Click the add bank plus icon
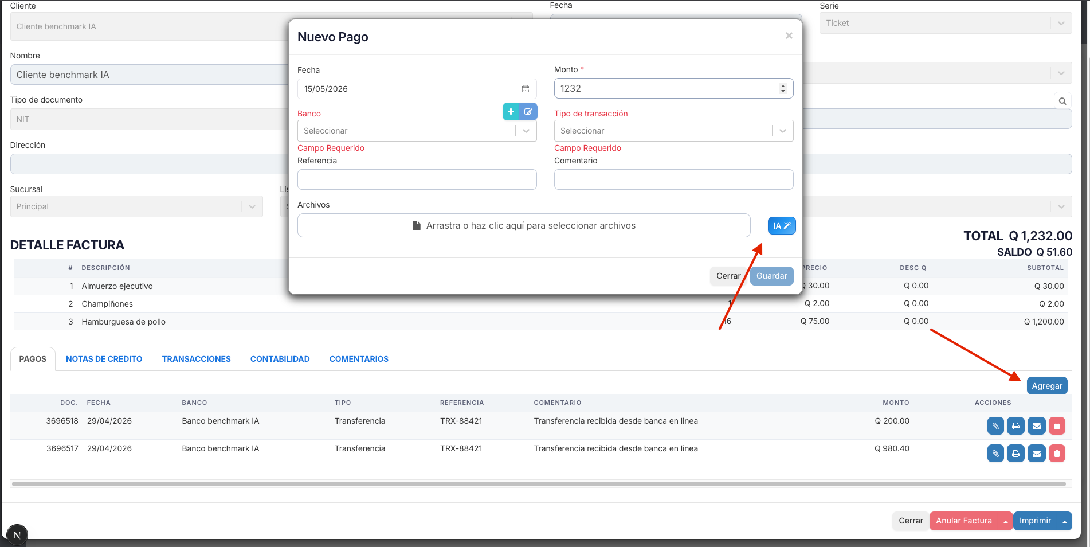Image resolution: width=1090 pixels, height=547 pixels. (511, 112)
